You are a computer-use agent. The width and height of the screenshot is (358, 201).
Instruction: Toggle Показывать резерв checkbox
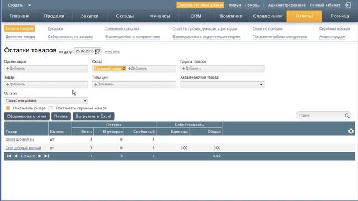point(8,108)
